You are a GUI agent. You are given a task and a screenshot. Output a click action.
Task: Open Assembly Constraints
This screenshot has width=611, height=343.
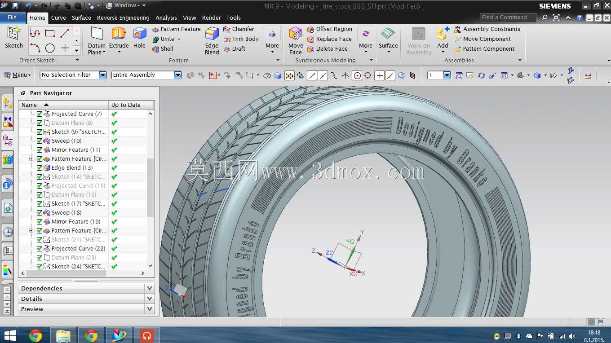point(487,29)
